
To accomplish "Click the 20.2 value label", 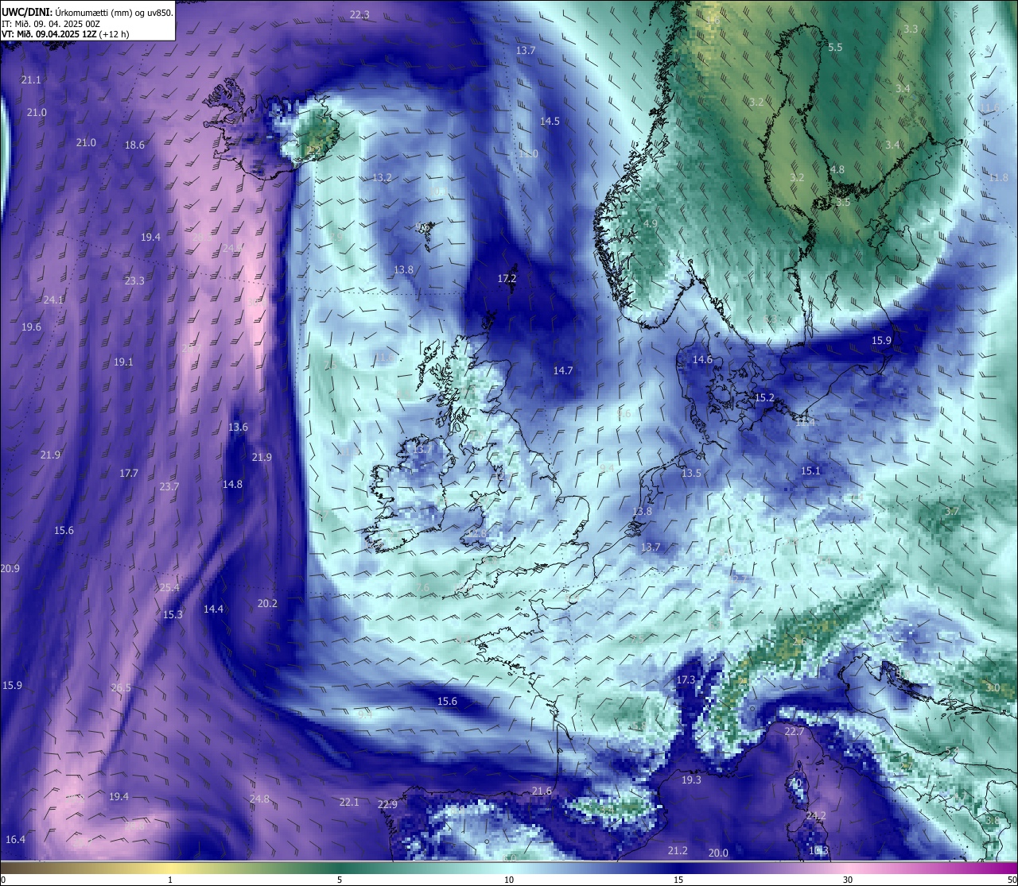I will click(267, 604).
